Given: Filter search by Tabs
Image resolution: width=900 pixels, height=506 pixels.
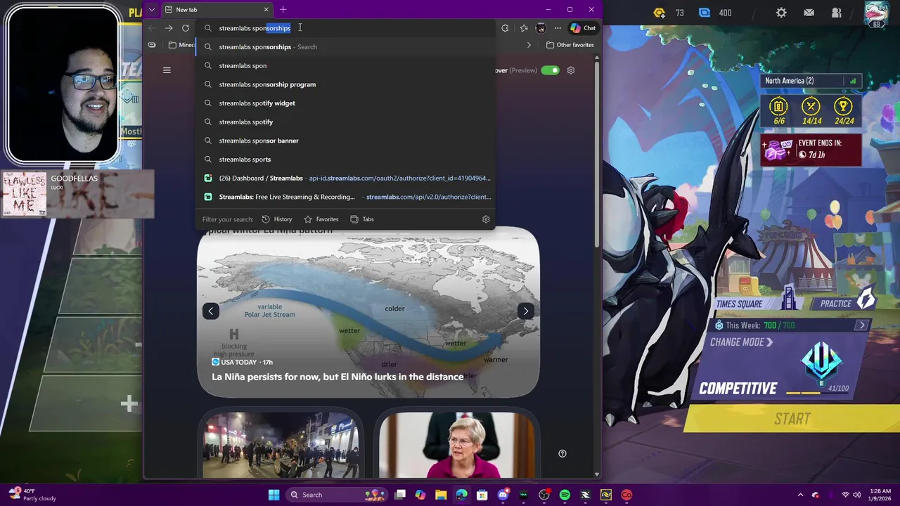Looking at the screenshot, I should click(361, 219).
